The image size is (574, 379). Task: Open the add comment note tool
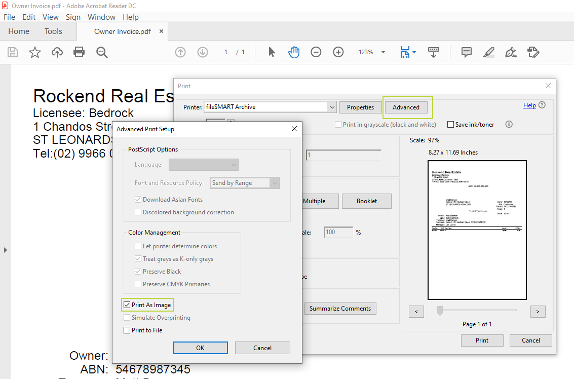click(x=466, y=52)
